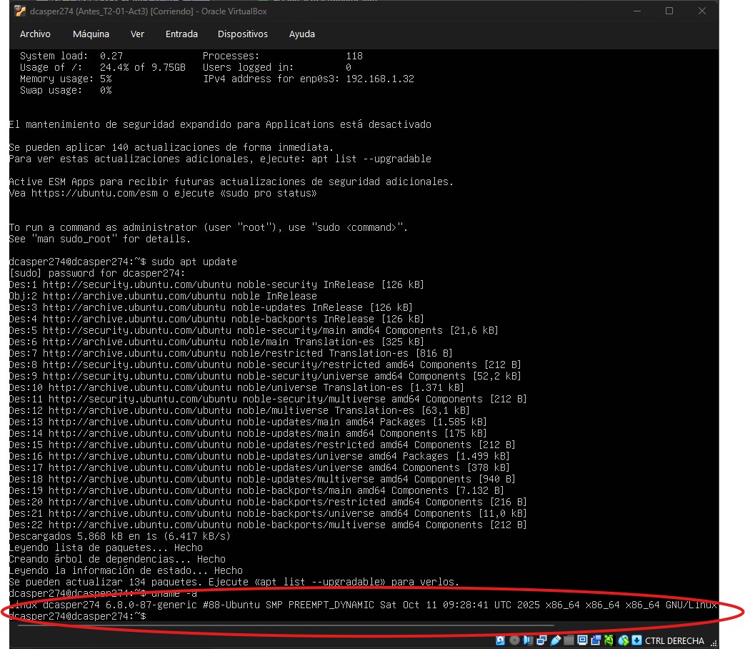Click the hard disk activity status icon
The width and height of the screenshot is (745, 649).
[x=501, y=640]
